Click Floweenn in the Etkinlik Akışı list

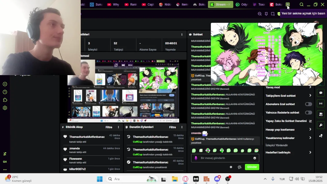(x=75, y=159)
